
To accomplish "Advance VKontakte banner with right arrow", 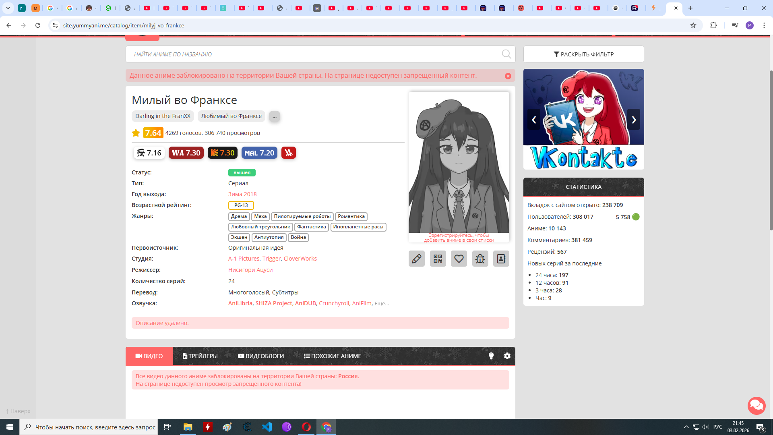I will (633, 120).
